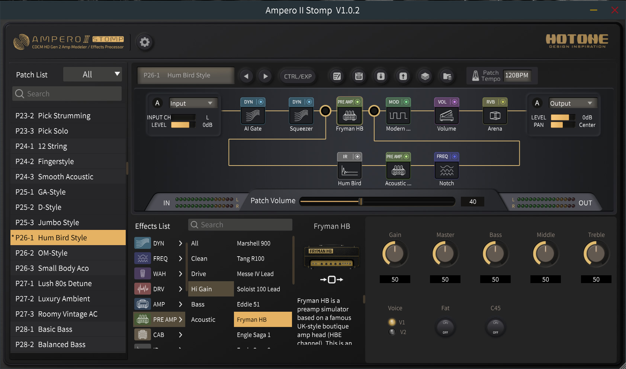Select the Clean preamp subcategory
Screen dimensions: 626x369
point(211,259)
